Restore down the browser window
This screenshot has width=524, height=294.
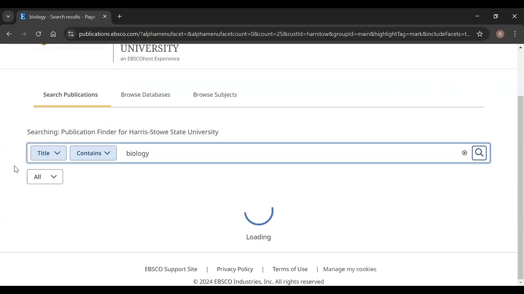[x=496, y=16]
